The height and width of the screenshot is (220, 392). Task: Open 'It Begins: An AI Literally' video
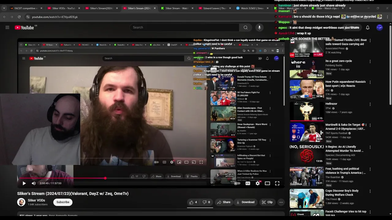(x=344, y=149)
